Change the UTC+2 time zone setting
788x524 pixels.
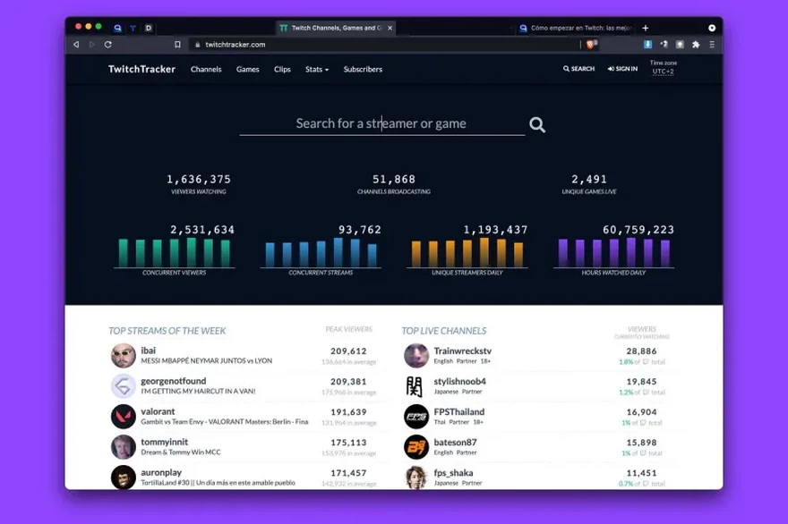[664, 72]
